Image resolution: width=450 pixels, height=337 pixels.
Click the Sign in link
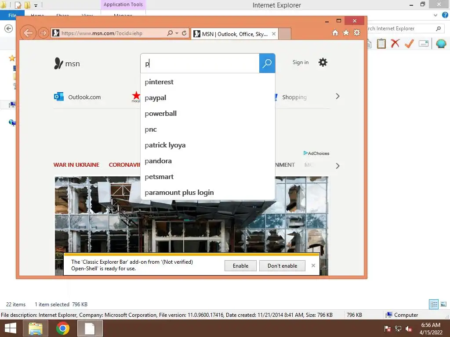(x=301, y=62)
